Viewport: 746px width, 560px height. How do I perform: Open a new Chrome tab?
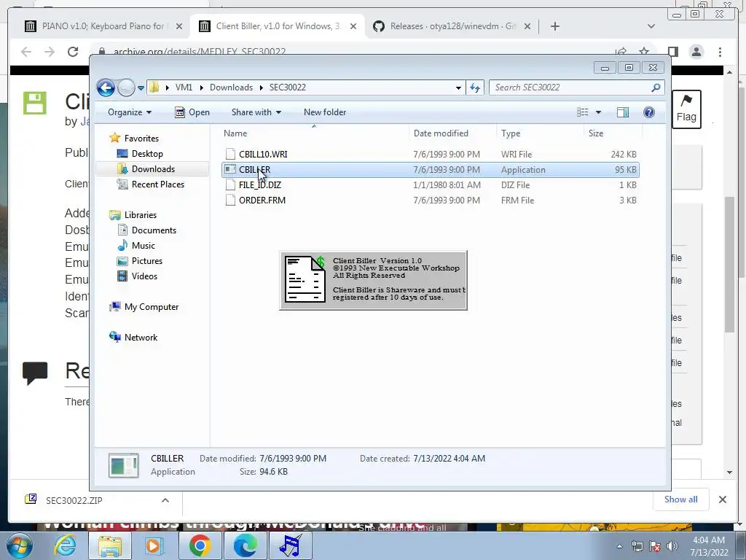point(554,26)
